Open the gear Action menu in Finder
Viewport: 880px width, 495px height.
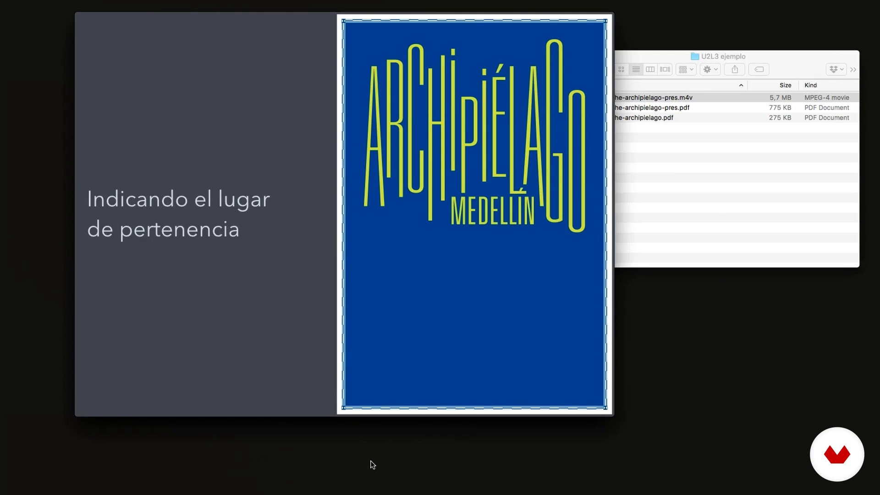tap(710, 70)
